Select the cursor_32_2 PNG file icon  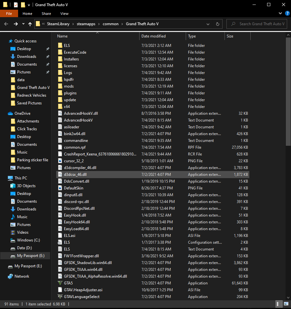(60, 161)
